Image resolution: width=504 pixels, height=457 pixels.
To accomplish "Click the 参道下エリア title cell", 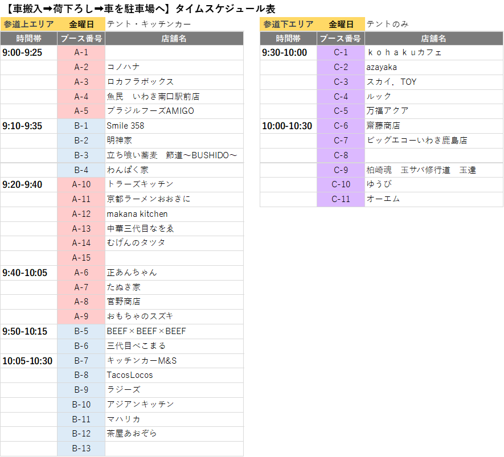I will 288,24.
